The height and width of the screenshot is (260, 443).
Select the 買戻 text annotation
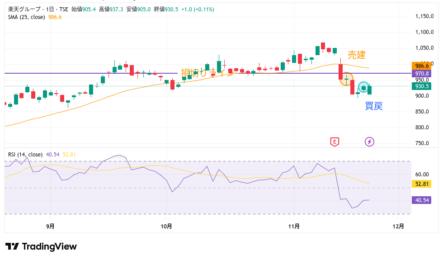374,107
